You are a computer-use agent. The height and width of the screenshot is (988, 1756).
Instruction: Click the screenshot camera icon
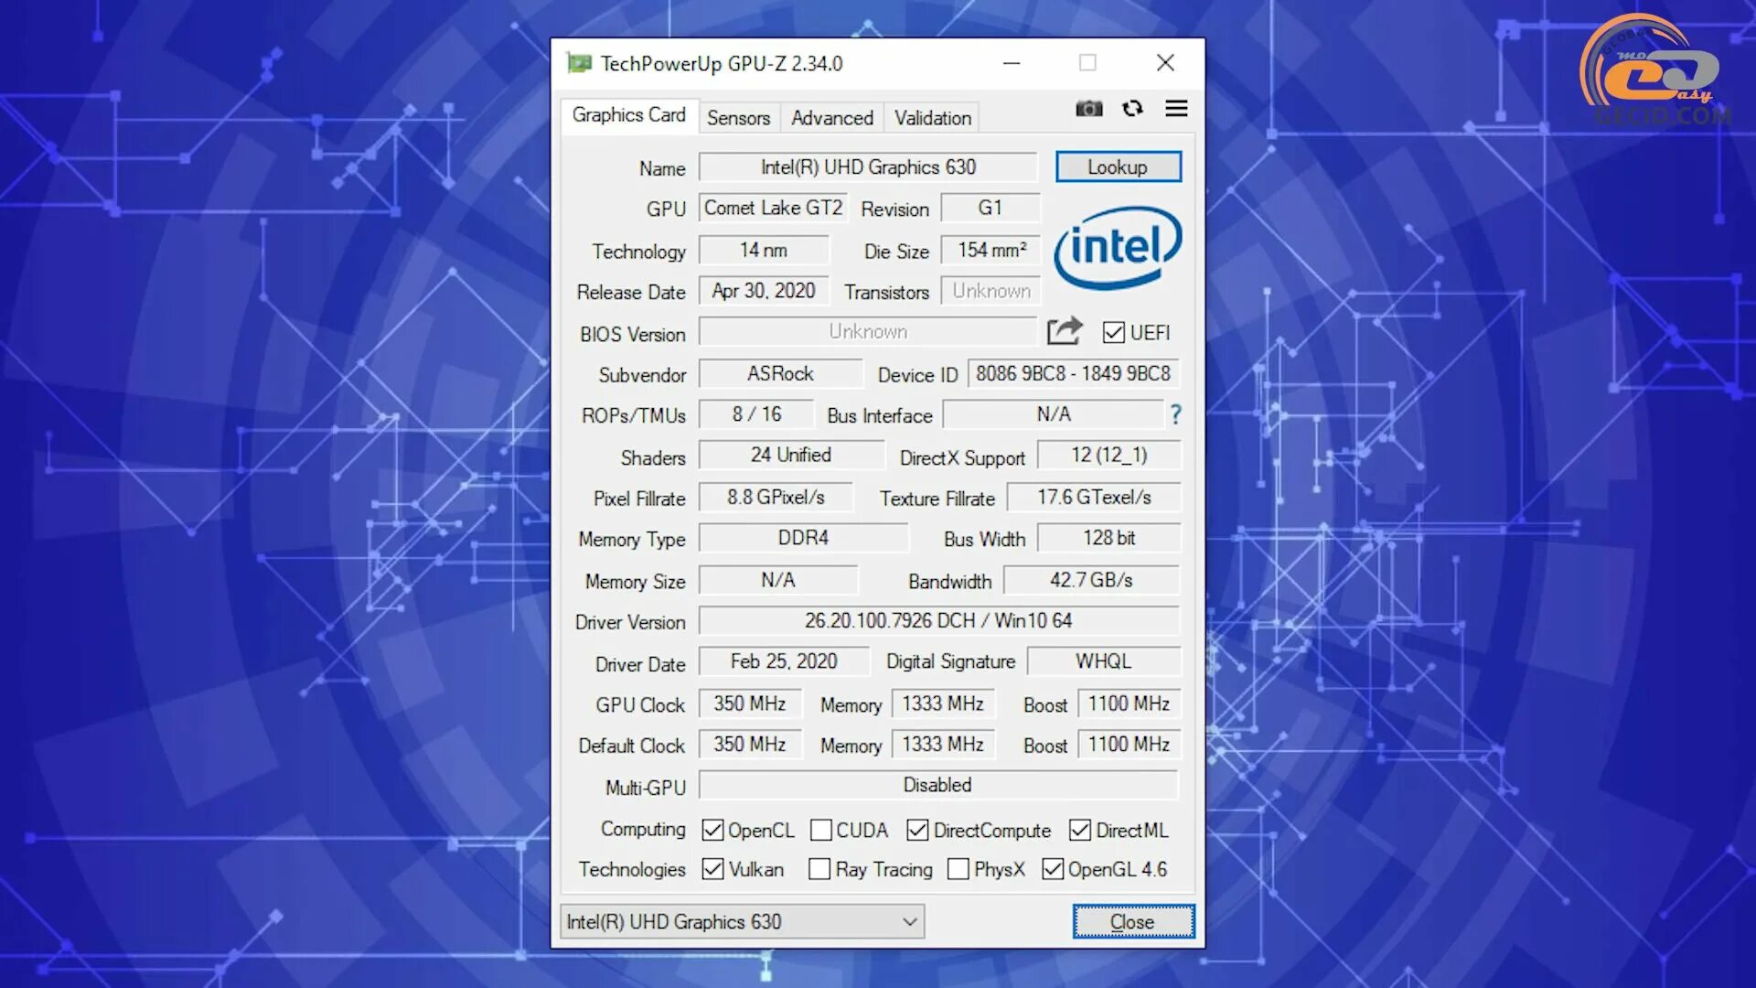(1088, 109)
